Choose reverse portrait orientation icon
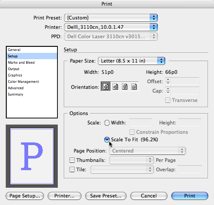This screenshot has height=205, width=214. coord(125,87)
